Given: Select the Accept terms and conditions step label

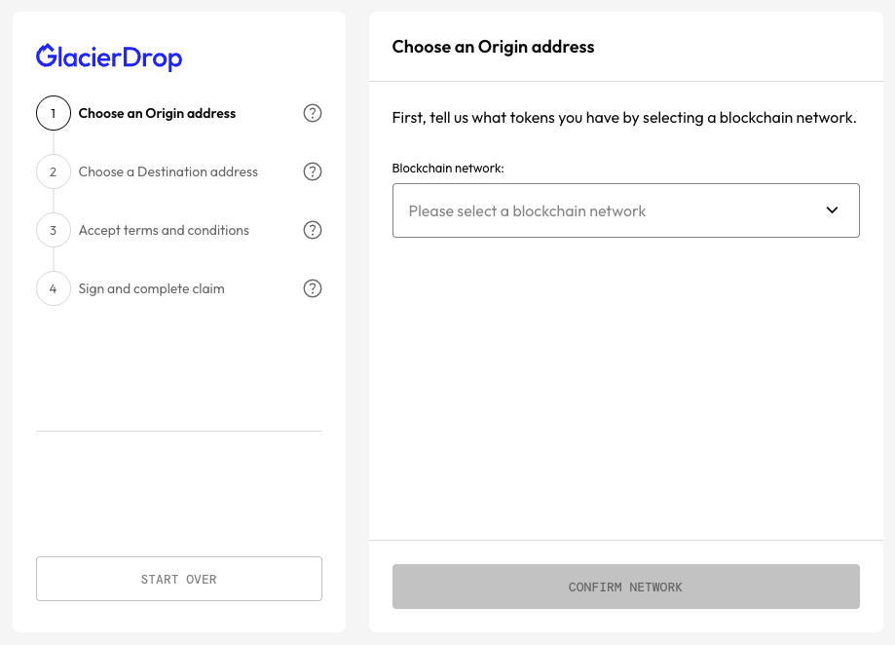Looking at the screenshot, I should (164, 230).
